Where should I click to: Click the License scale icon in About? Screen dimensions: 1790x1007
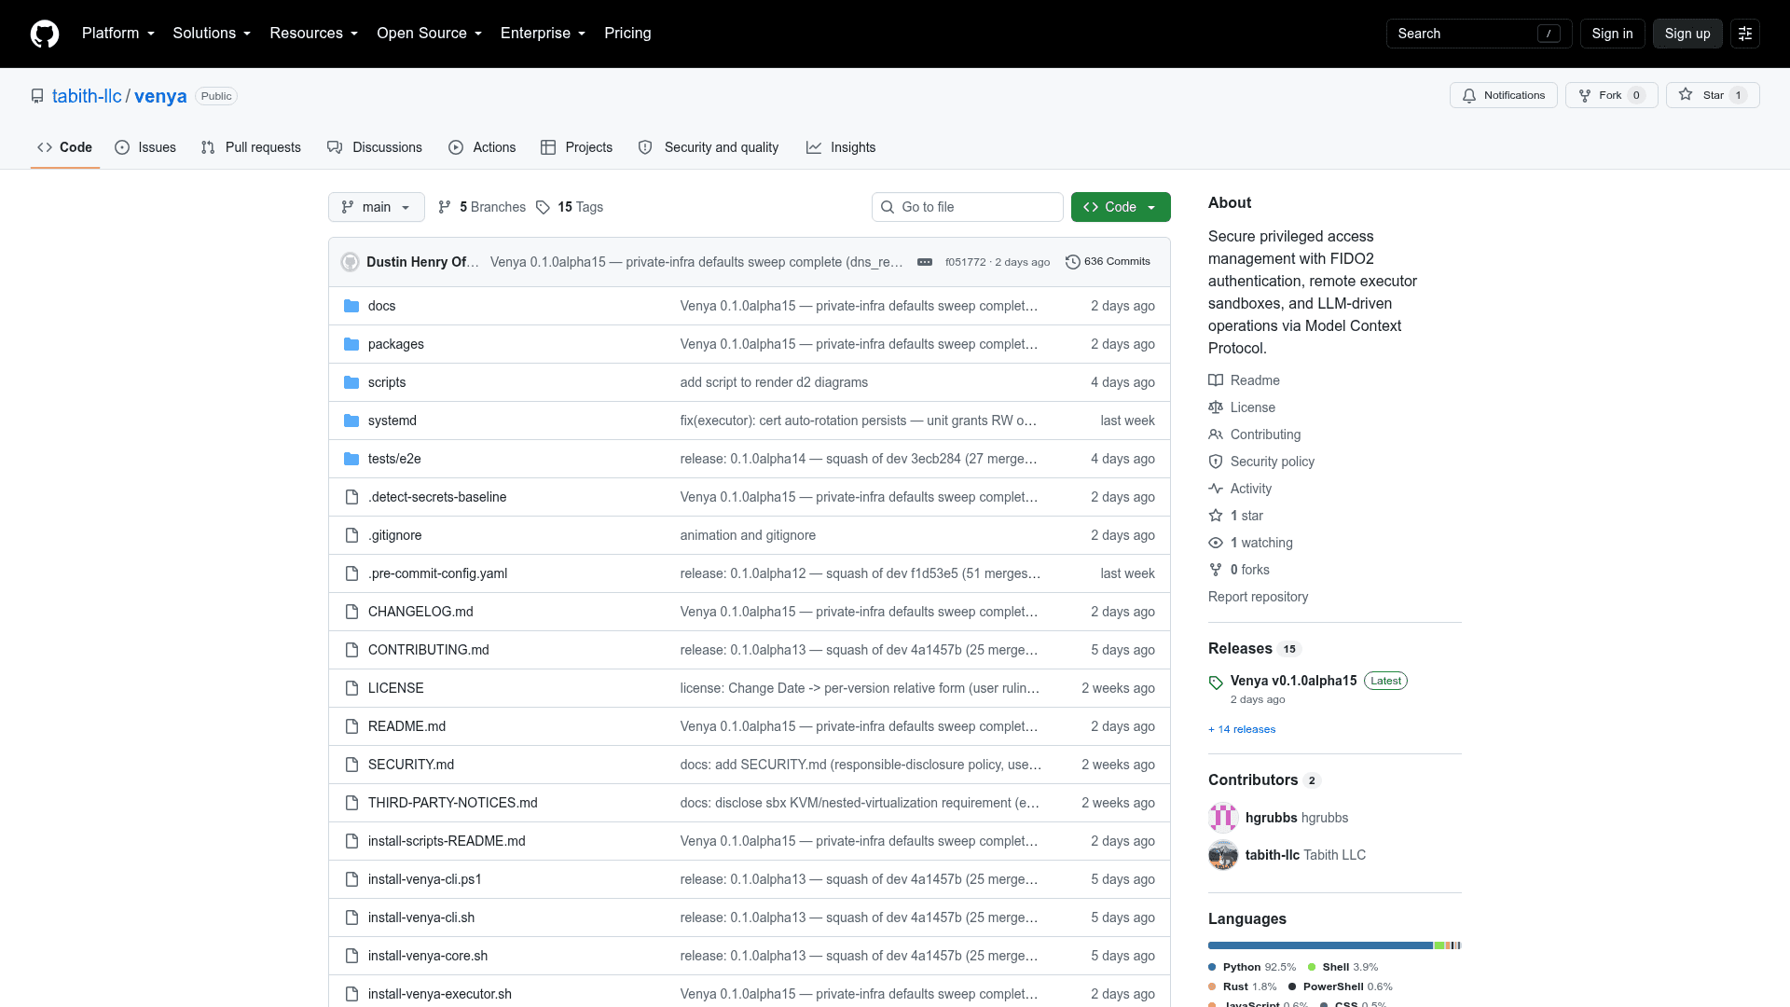pyautogui.click(x=1216, y=407)
